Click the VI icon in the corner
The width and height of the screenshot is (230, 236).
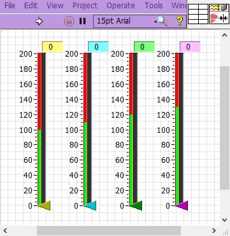click(219, 14)
